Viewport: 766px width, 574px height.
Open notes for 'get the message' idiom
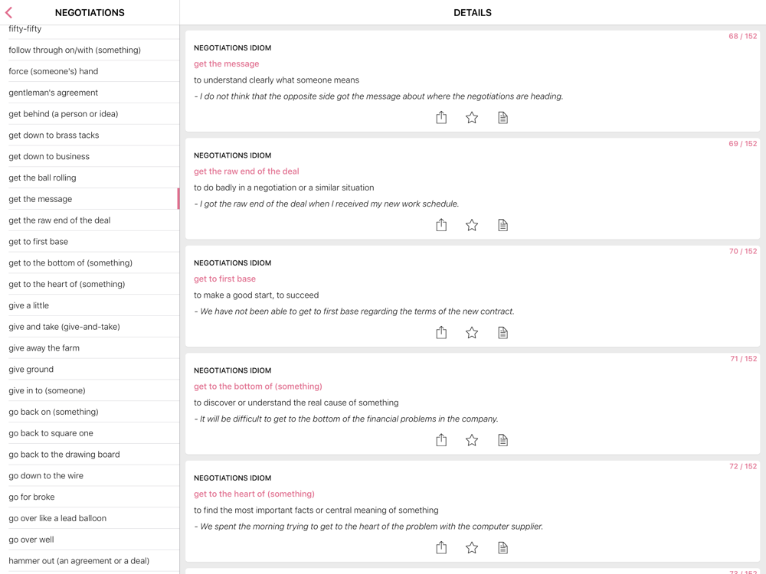502,117
